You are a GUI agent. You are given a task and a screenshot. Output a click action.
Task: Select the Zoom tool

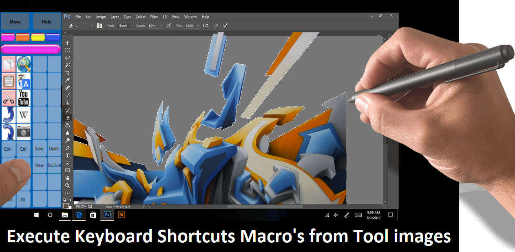(68, 185)
